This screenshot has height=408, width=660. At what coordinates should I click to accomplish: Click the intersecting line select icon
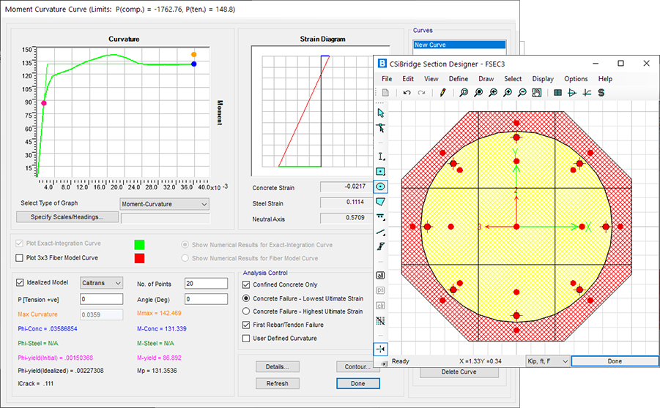tap(380, 321)
